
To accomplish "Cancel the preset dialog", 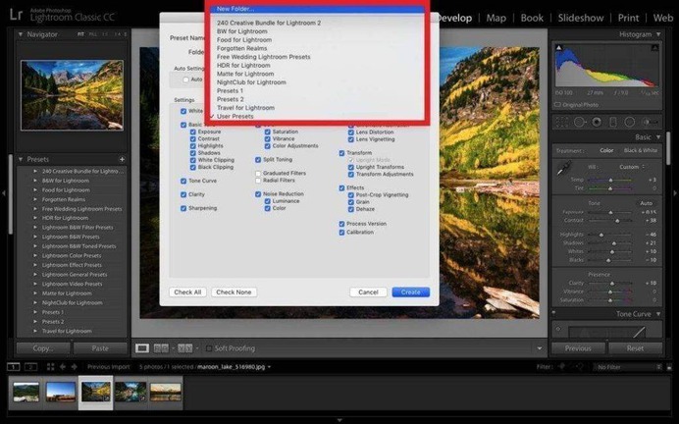I will 368,292.
